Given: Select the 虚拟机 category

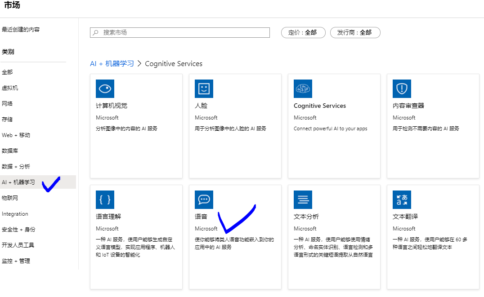Looking at the screenshot, I should click(x=11, y=88).
